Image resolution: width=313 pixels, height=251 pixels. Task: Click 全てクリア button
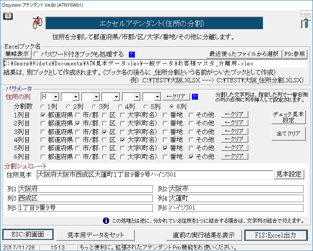[289, 134]
